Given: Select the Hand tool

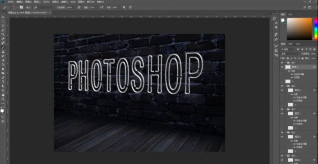Looking at the screenshot, I should 3,95.
